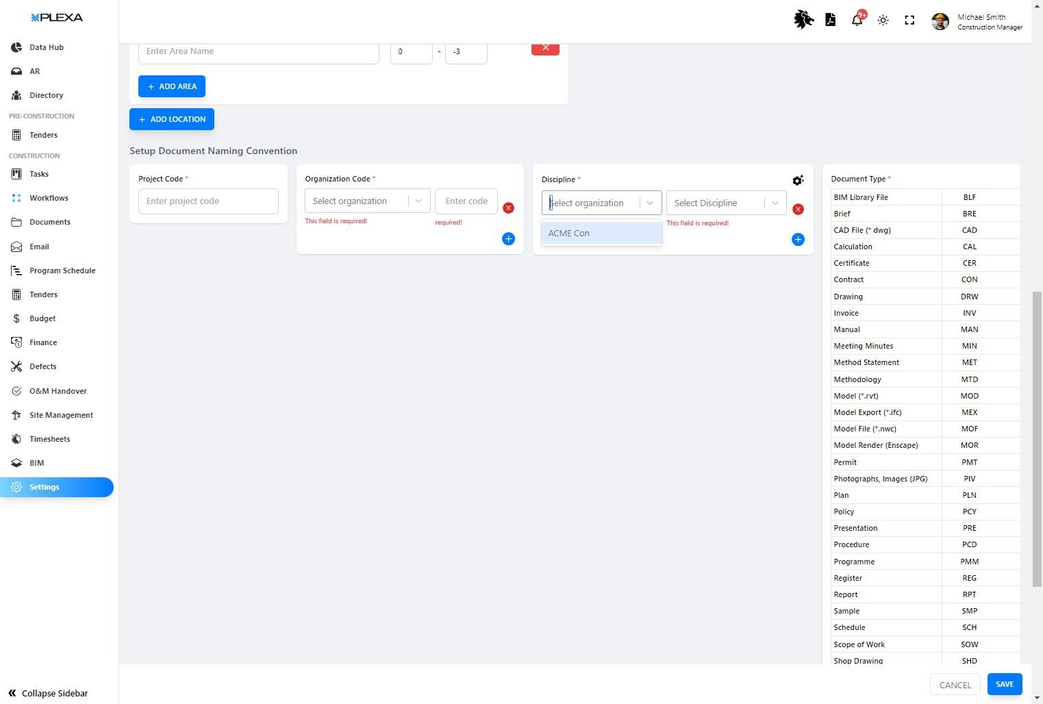The image size is (1043, 704).
Task: Click the ADD LOCATION button
Action: pyautogui.click(x=171, y=118)
